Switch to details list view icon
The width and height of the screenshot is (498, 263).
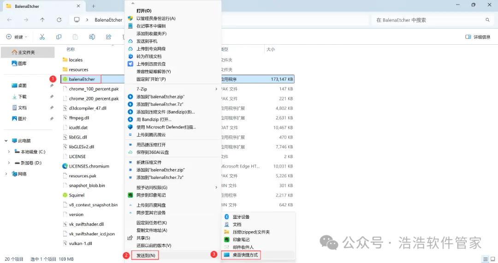[485, 259]
